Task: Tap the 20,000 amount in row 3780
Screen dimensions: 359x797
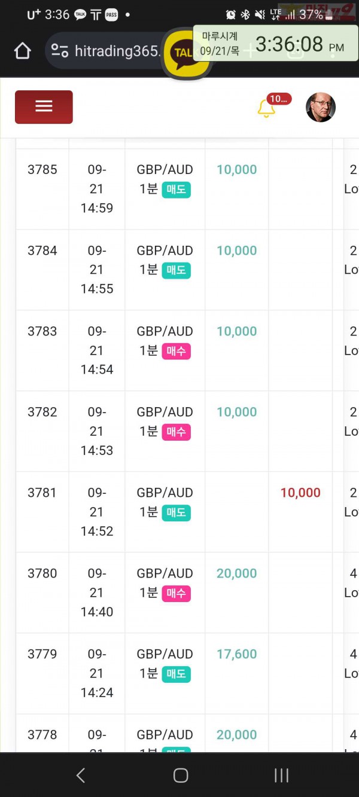Action: [x=236, y=573]
